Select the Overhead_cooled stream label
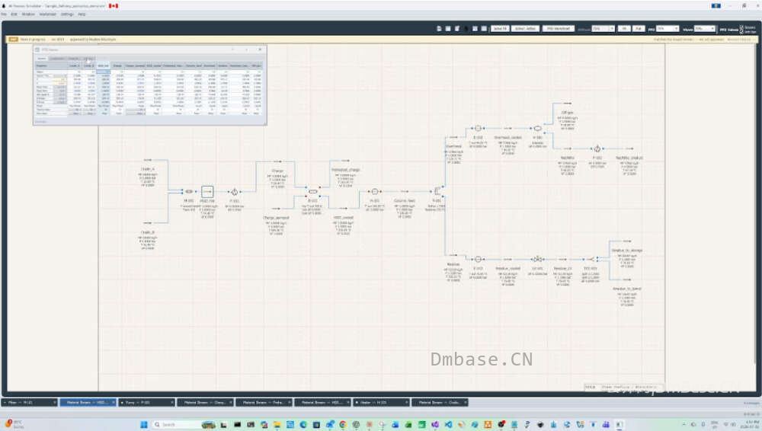 (x=507, y=138)
